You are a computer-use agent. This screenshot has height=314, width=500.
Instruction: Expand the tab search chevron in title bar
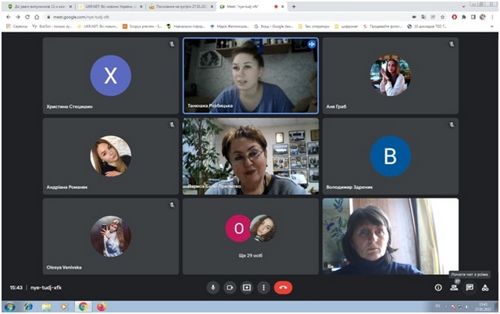tap(463, 6)
